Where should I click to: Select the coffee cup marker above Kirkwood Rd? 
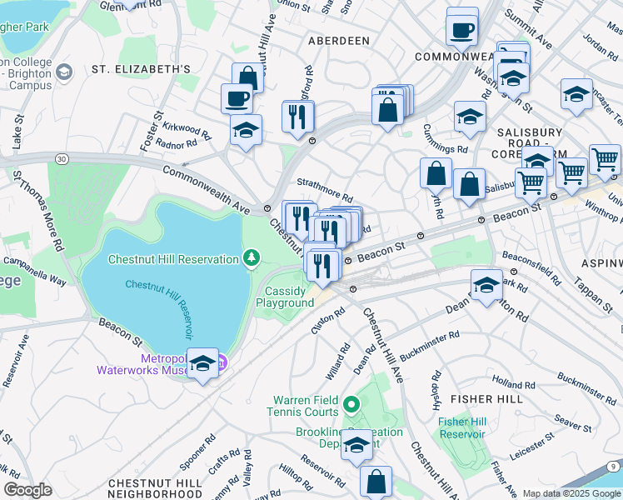[237, 100]
